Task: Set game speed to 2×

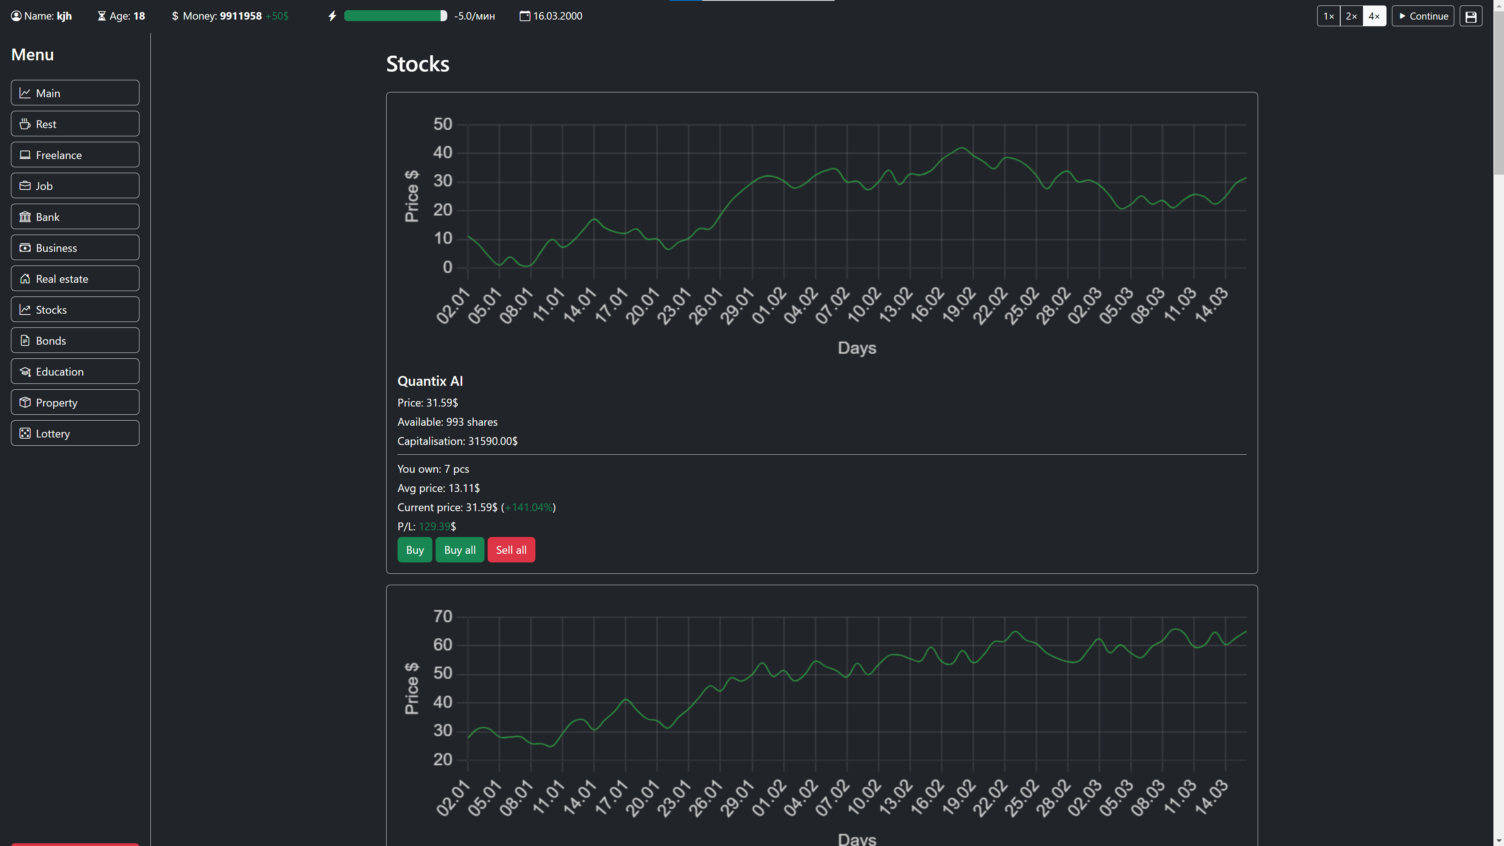Action: coord(1351,16)
